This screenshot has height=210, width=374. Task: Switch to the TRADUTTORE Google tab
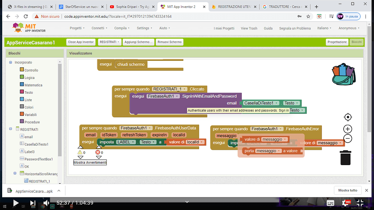point(285,7)
